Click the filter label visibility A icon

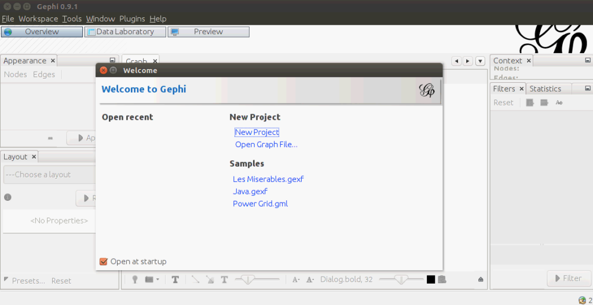pyautogui.click(x=559, y=102)
